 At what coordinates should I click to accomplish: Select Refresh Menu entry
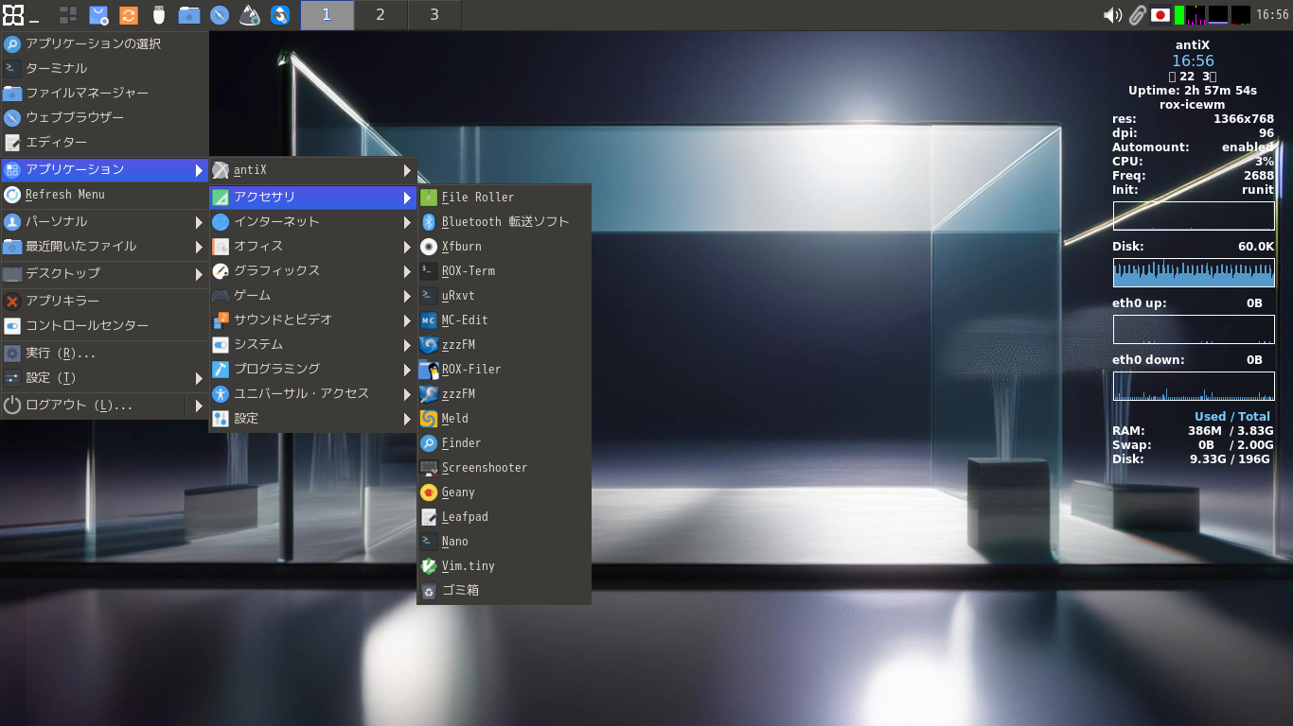pyautogui.click(x=64, y=195)
